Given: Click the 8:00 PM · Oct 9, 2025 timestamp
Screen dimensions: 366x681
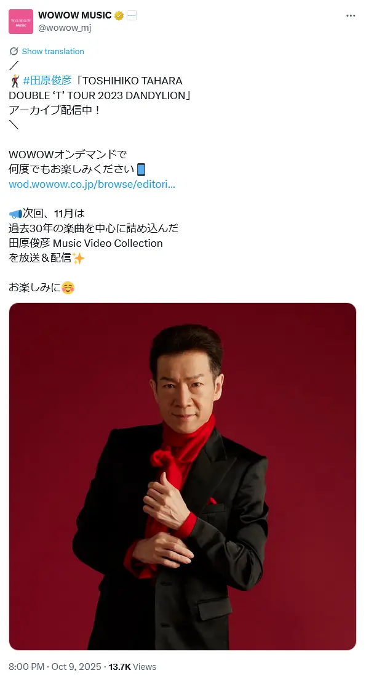Looking at the screenshot, I should [55, 667].
